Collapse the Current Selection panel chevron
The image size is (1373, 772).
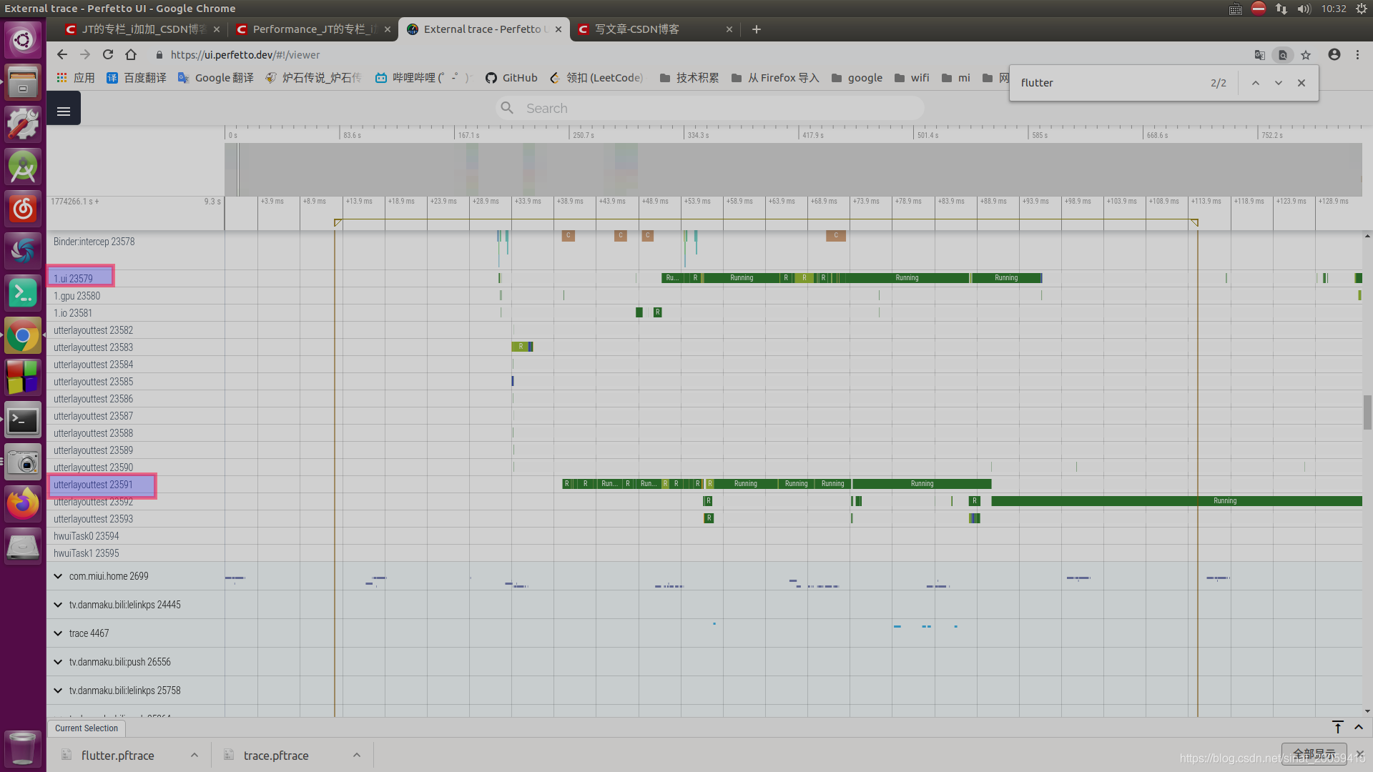pyautogui.click(x=1359, y=727)
